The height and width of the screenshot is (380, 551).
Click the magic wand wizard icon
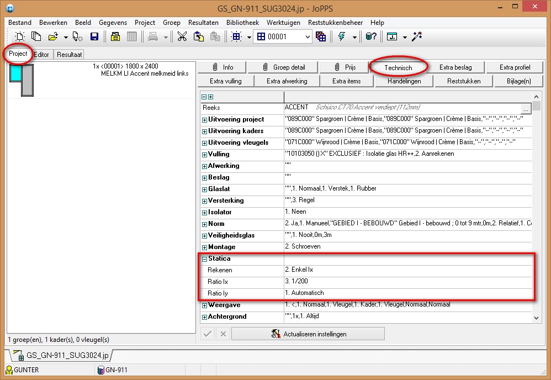[x=417, y=36]
